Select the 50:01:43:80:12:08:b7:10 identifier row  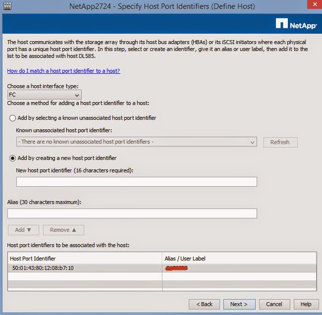[162, 268]
